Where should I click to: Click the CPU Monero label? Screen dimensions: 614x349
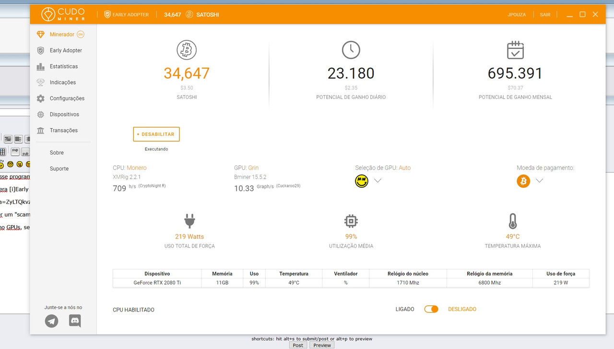click(x=130, y=168)
